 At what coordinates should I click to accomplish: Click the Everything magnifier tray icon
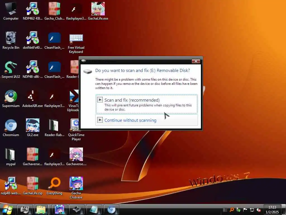click(x=232, y=210)
